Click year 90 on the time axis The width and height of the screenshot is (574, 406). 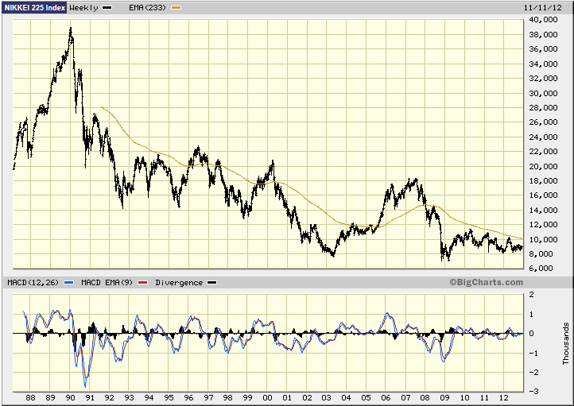coord(70,398)
